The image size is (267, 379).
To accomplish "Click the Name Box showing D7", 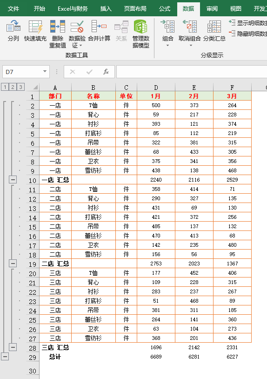I will [23, 72].
